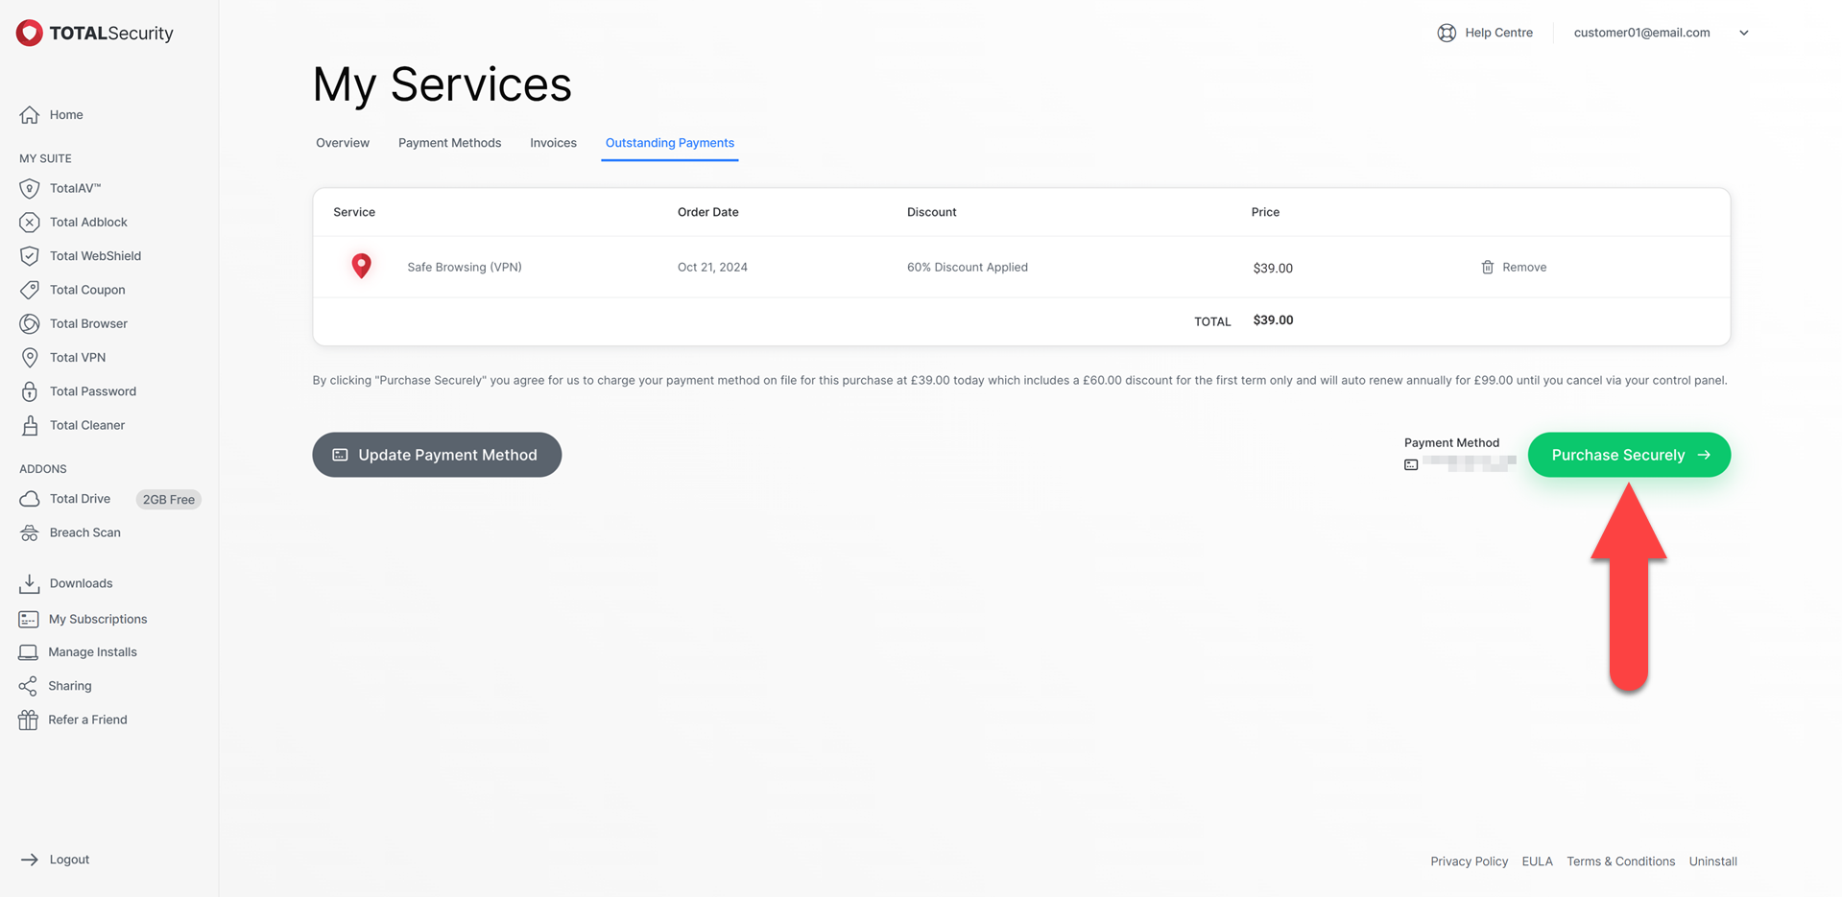1842x897 pixels.
Task: Click the Help Centre lifebuoy icon
Action: [x=1446, y=33]
